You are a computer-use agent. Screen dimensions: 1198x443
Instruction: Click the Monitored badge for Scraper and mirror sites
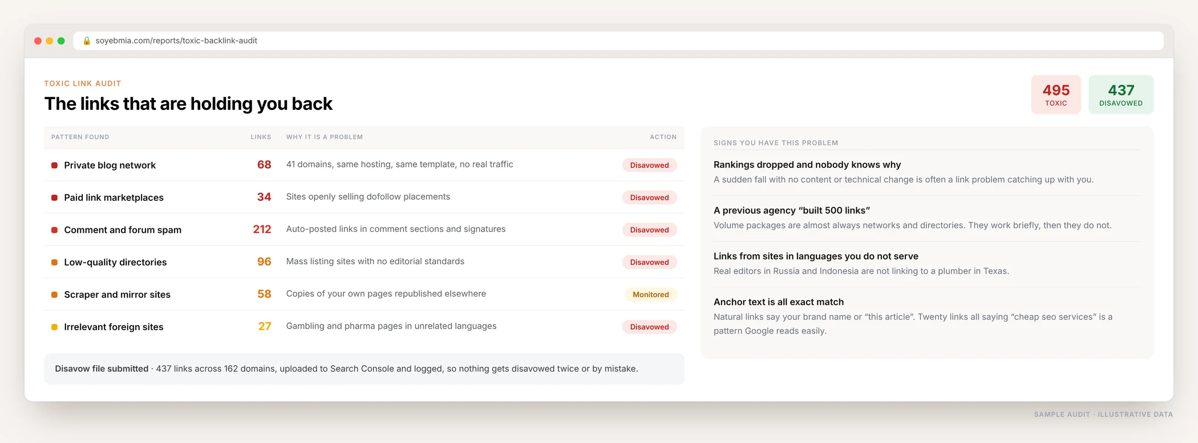651,295
